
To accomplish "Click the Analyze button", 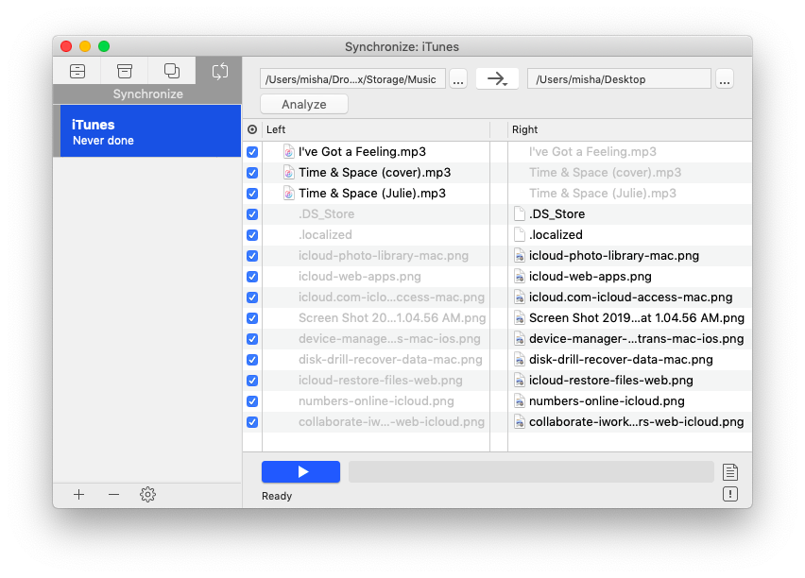I will pyautogui.click(x=304, y=104).
